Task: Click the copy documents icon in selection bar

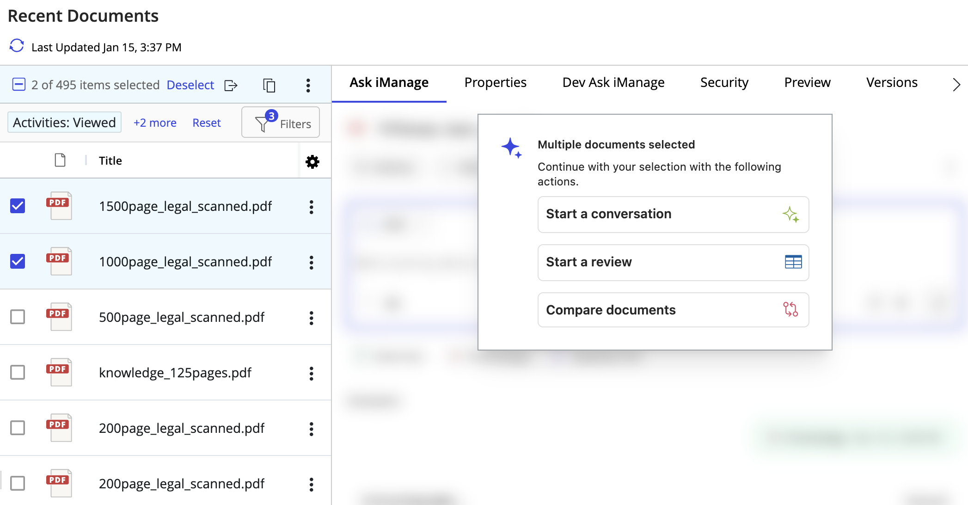Action: point(269,86)
